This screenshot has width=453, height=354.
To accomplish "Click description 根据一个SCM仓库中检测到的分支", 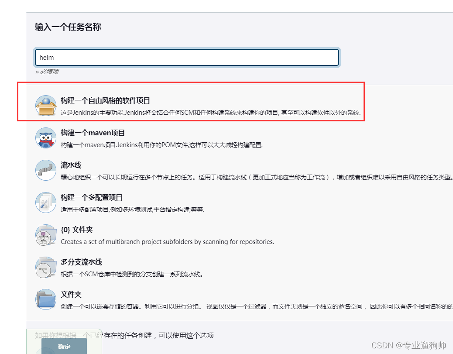I will click(x=132, y=274).
